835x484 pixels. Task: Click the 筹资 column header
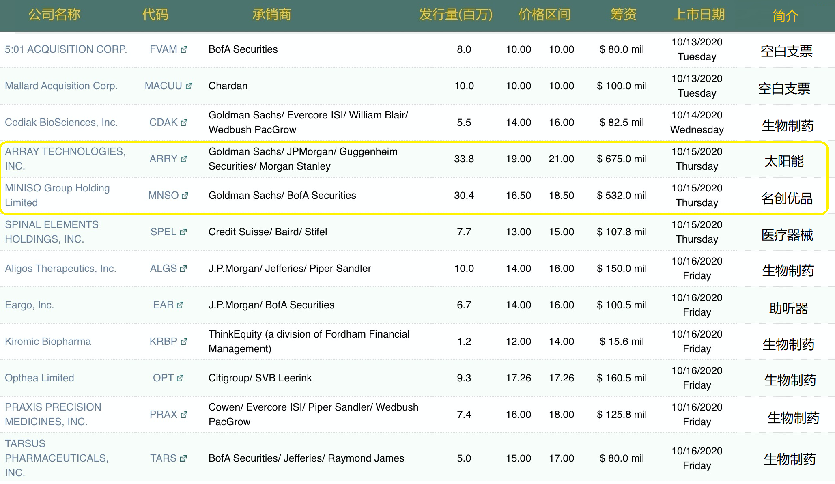pyautogui.click(x=623, y=15)
